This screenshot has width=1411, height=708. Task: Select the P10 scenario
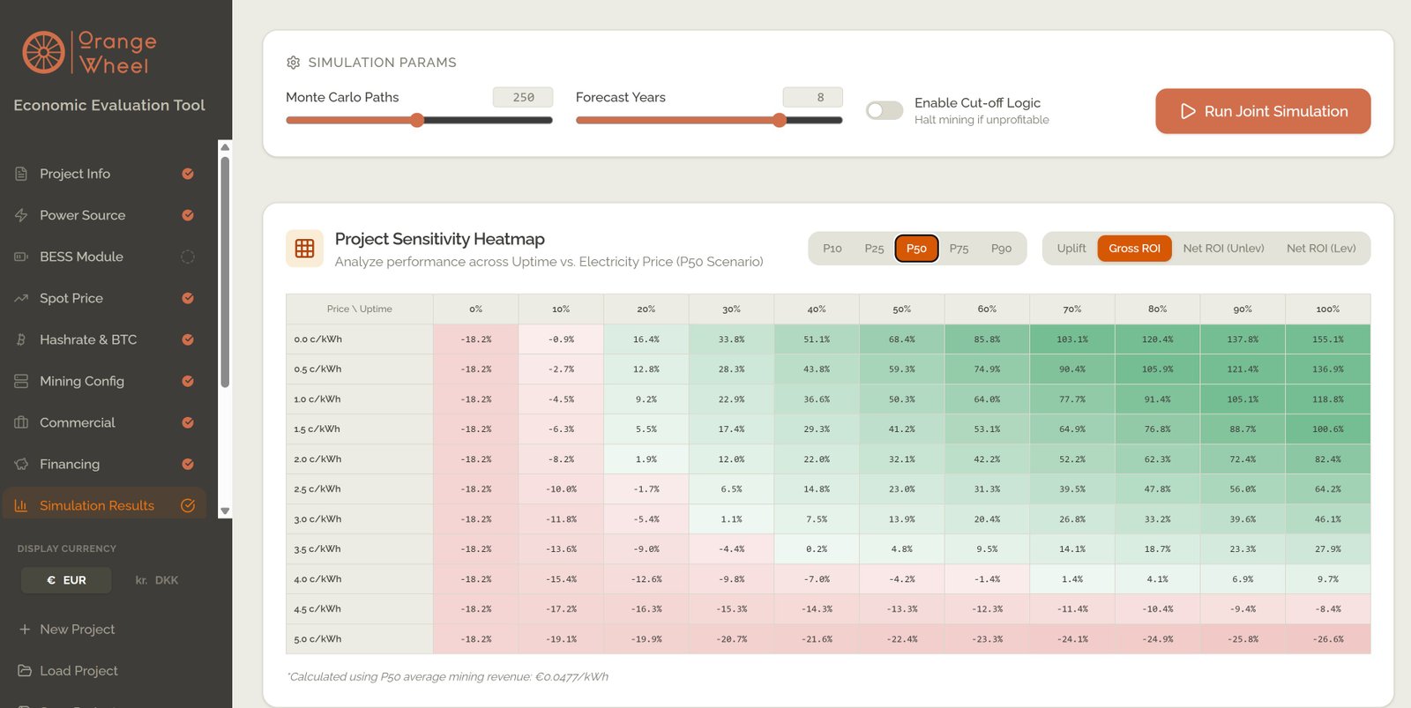[832, 249]
